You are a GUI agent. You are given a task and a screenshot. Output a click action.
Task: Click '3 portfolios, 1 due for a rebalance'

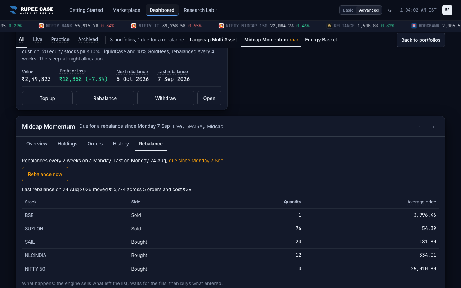point(147,40)
